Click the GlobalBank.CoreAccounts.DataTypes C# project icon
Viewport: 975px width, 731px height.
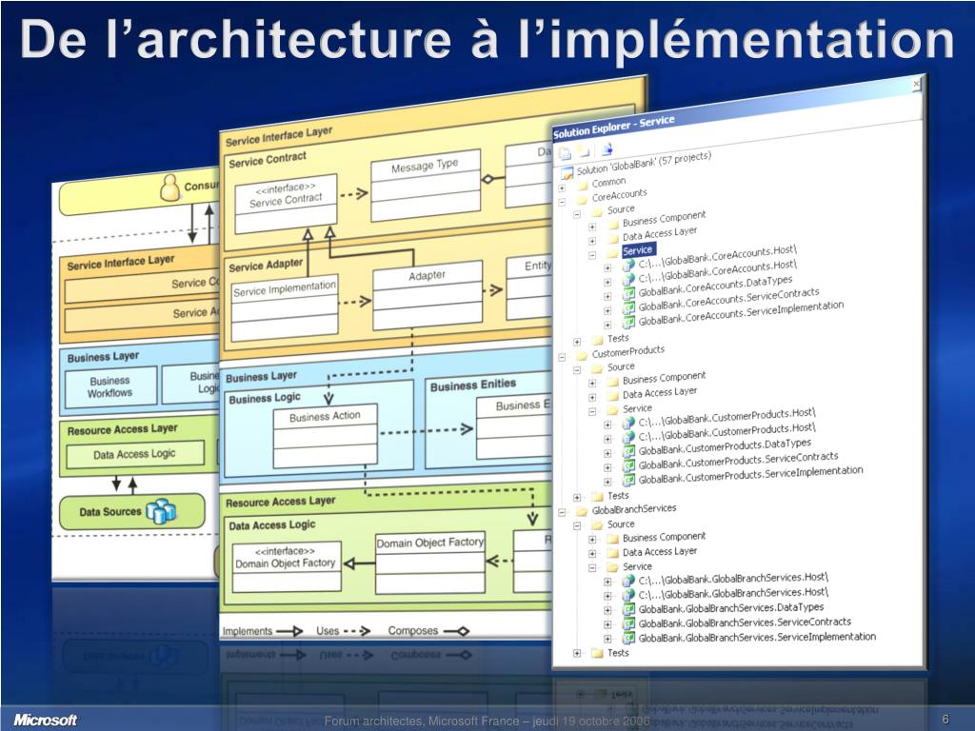pos(628,293)
